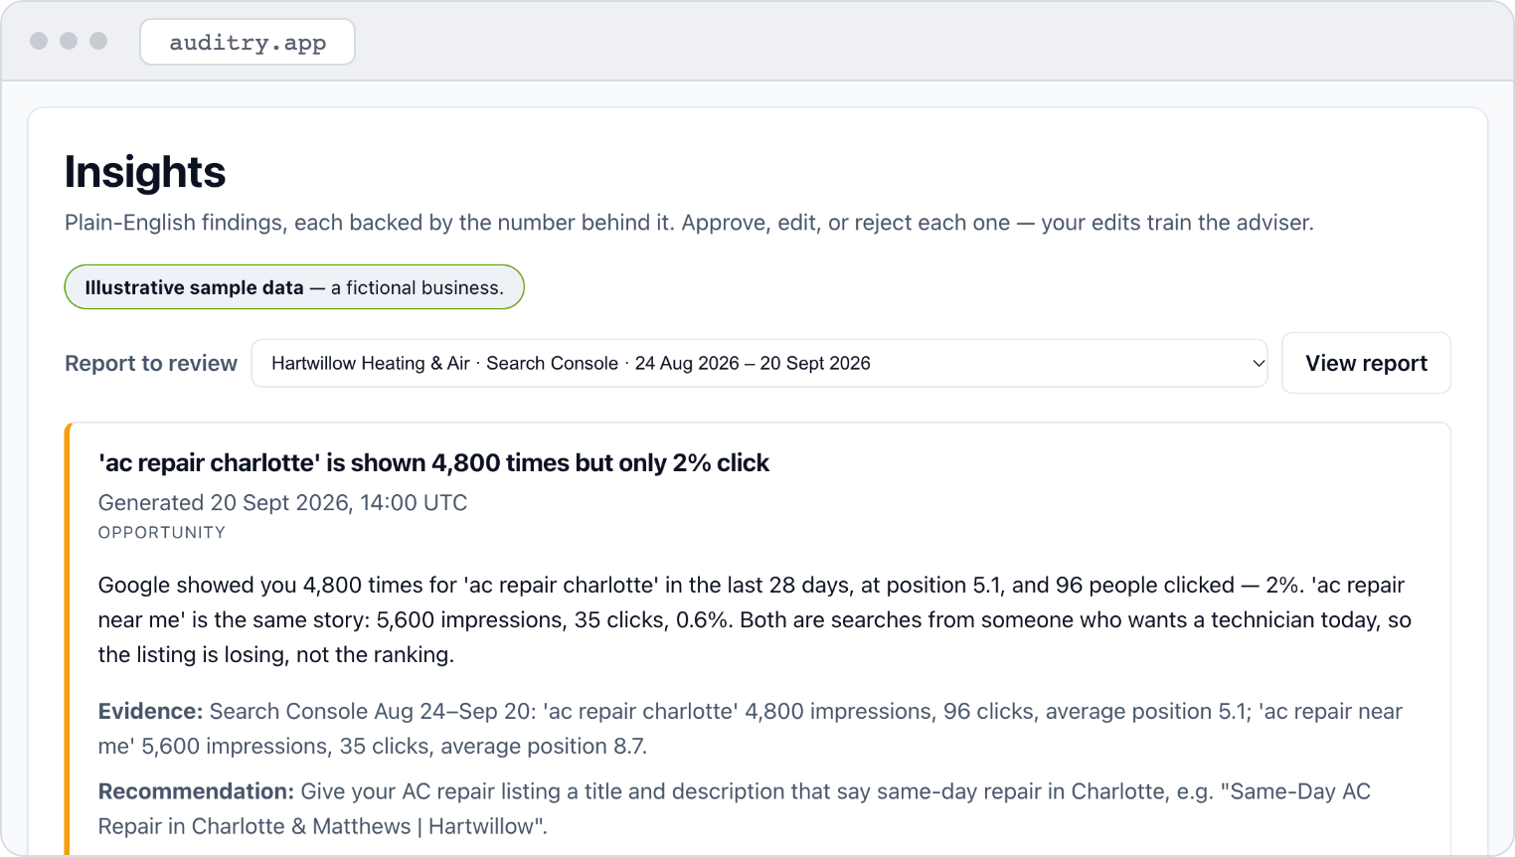Click the chevron arrow in the report selector
Screen dimensions: 1515x857
1258,363
